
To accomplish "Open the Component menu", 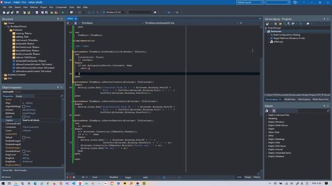I will [61, 7].
